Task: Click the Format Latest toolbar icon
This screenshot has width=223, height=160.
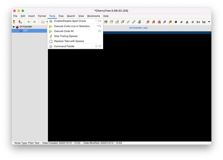Action: 153,22
